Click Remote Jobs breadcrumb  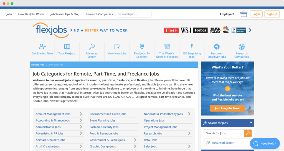[x=38, y=65]
